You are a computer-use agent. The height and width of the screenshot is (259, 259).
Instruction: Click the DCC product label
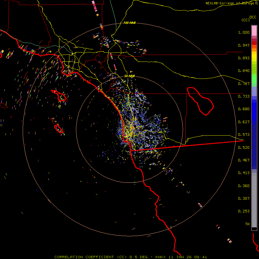click(x=253, y=17)
